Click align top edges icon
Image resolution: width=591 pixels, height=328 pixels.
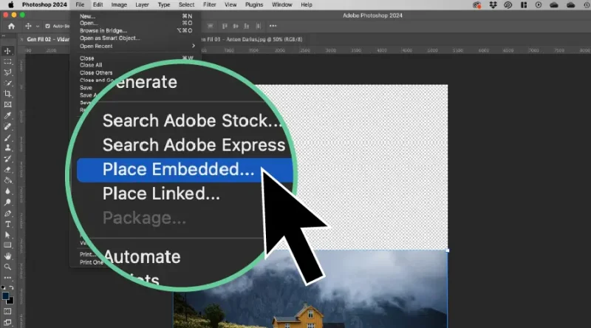point(225,26)
